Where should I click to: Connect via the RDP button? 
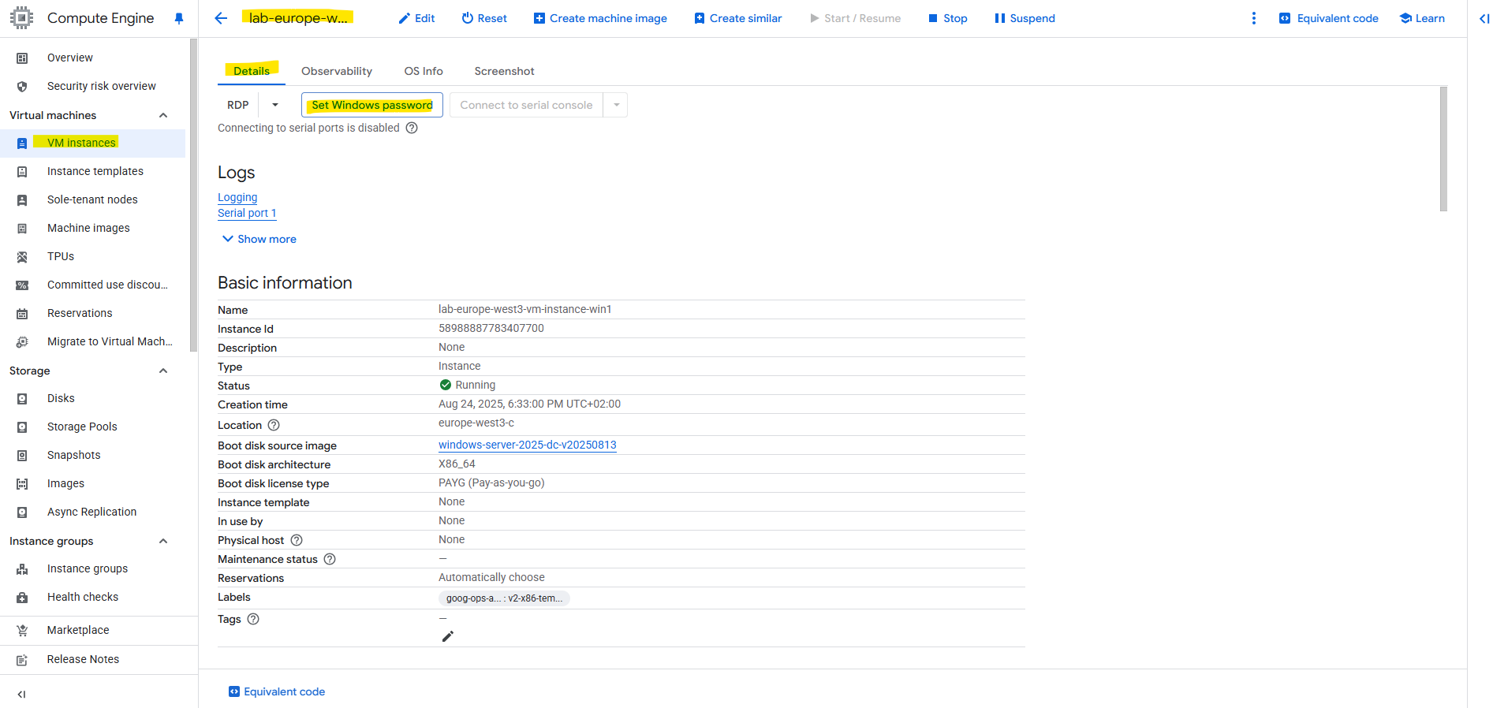point(238,105)
